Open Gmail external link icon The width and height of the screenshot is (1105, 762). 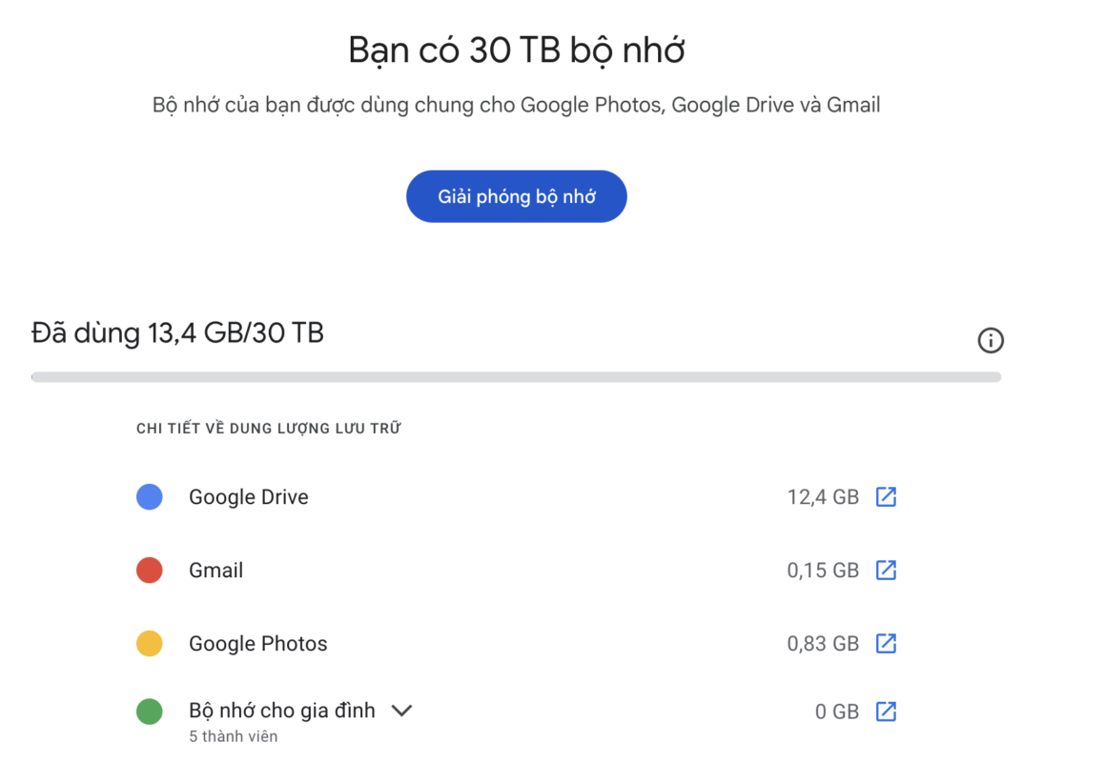click(x=886, y=571)
